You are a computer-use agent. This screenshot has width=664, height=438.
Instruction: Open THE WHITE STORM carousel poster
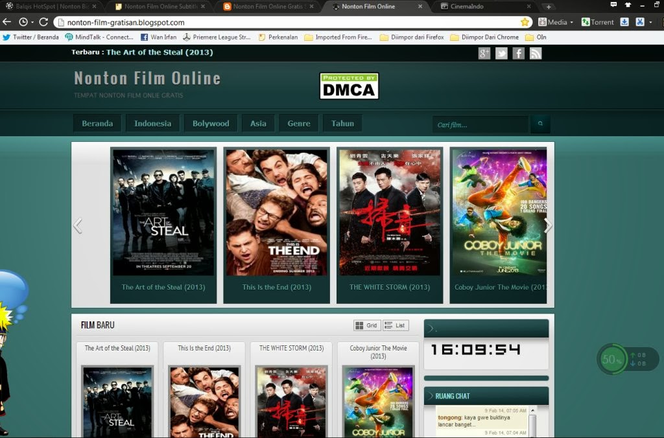pos(390,212)
